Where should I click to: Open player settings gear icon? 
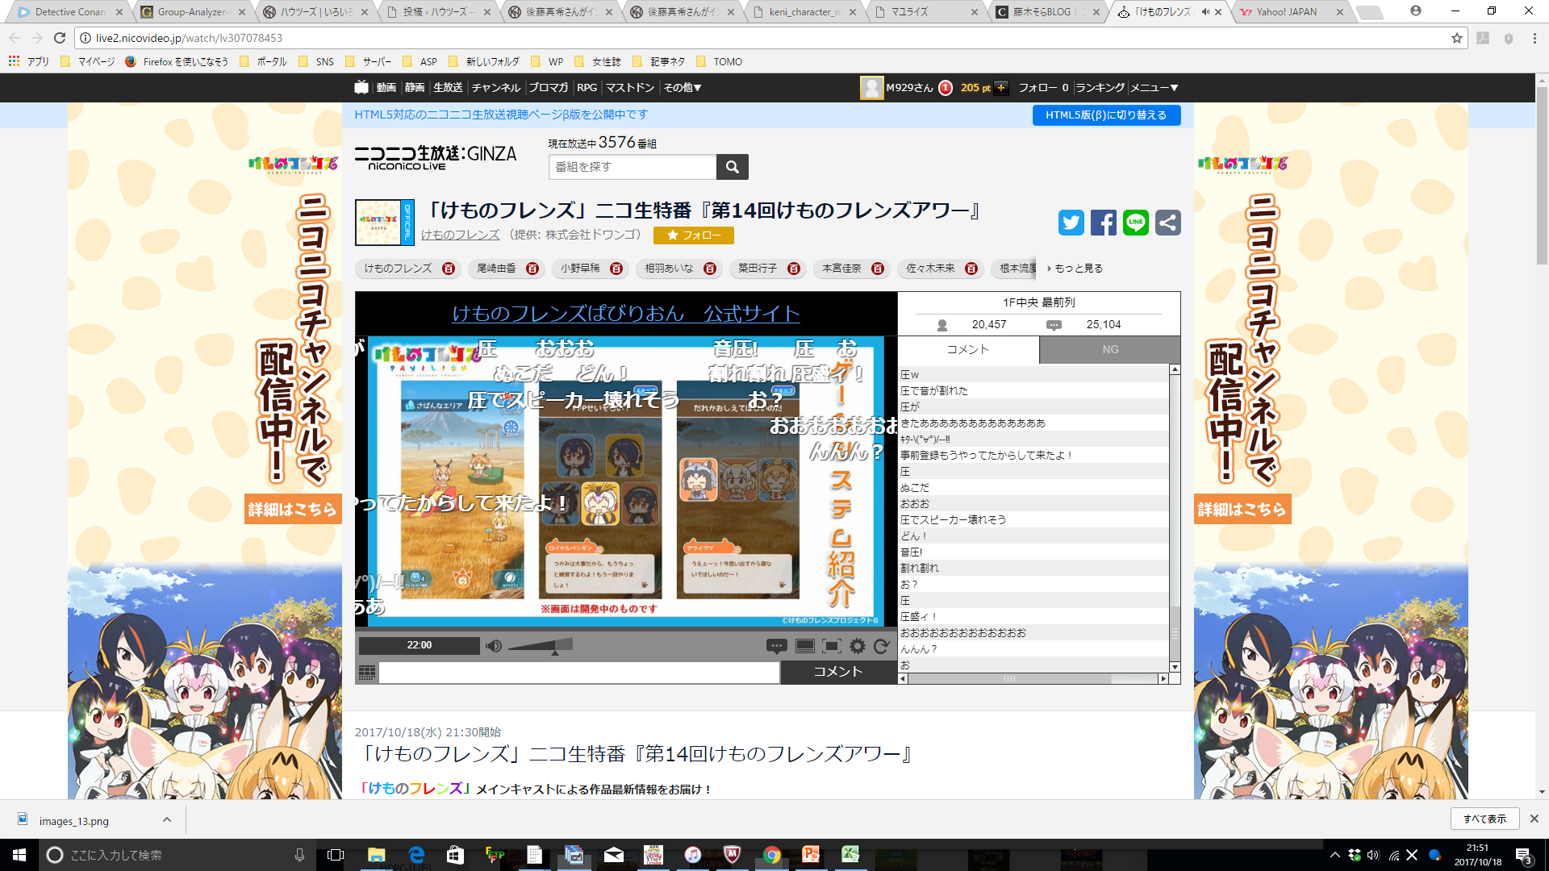pos(858,646)
